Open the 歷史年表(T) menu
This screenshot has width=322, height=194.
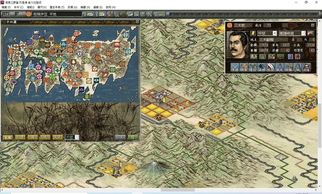(x=57, y=7)
